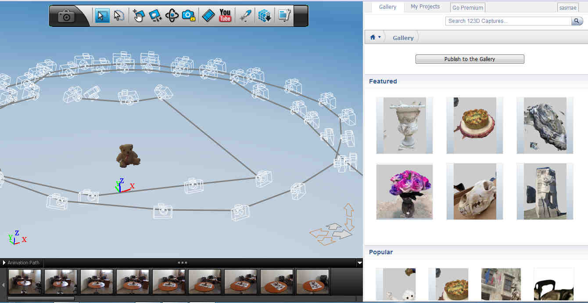Open the display settings wrench icon
The width and height of the screenshot is (588, 303).
click(284, 16)
